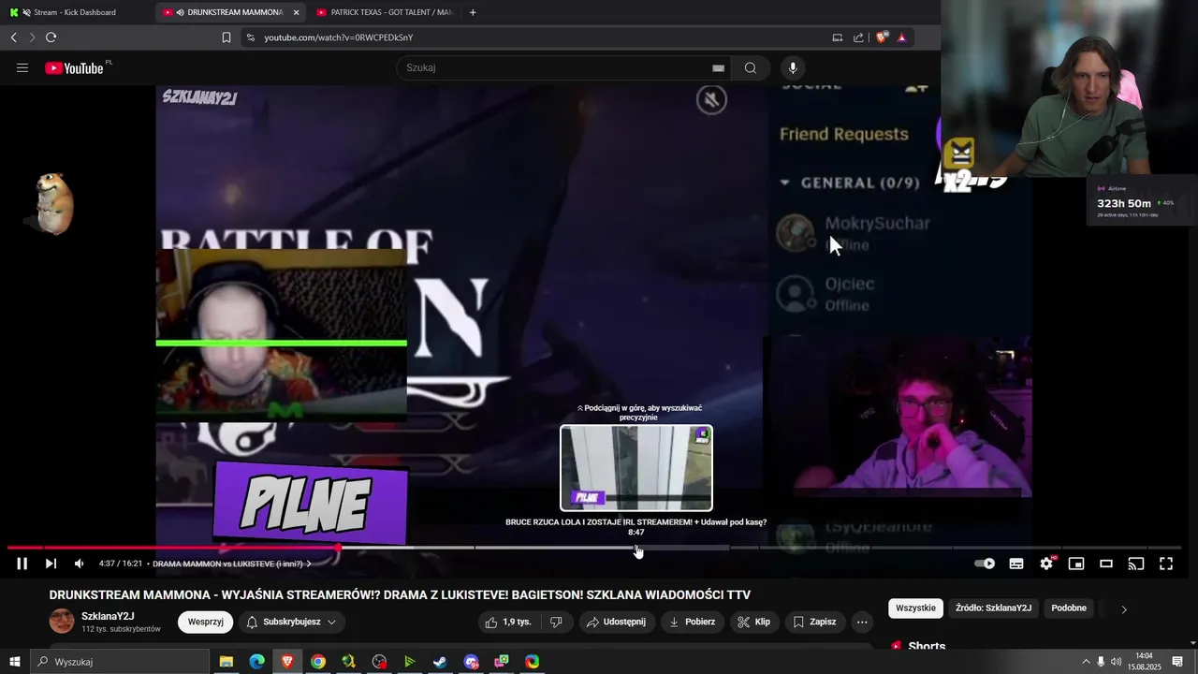Viewport: 1198px width, 674px height.
Task: Switch to miniplayer mode
Action: [x=1076, y=564]
